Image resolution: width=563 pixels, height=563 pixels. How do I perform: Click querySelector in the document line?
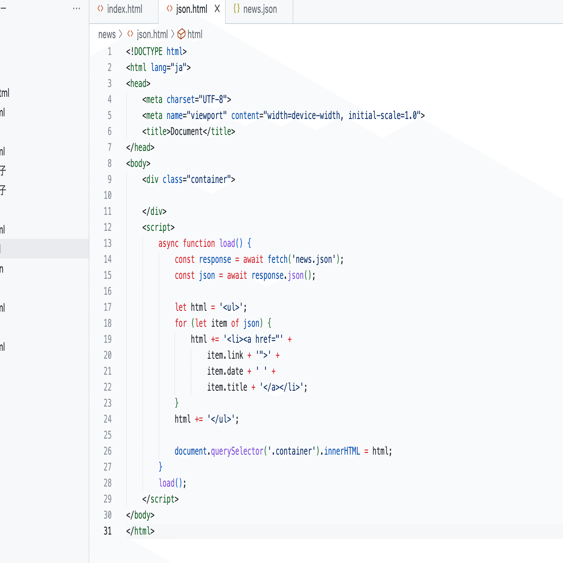(237, 451)
